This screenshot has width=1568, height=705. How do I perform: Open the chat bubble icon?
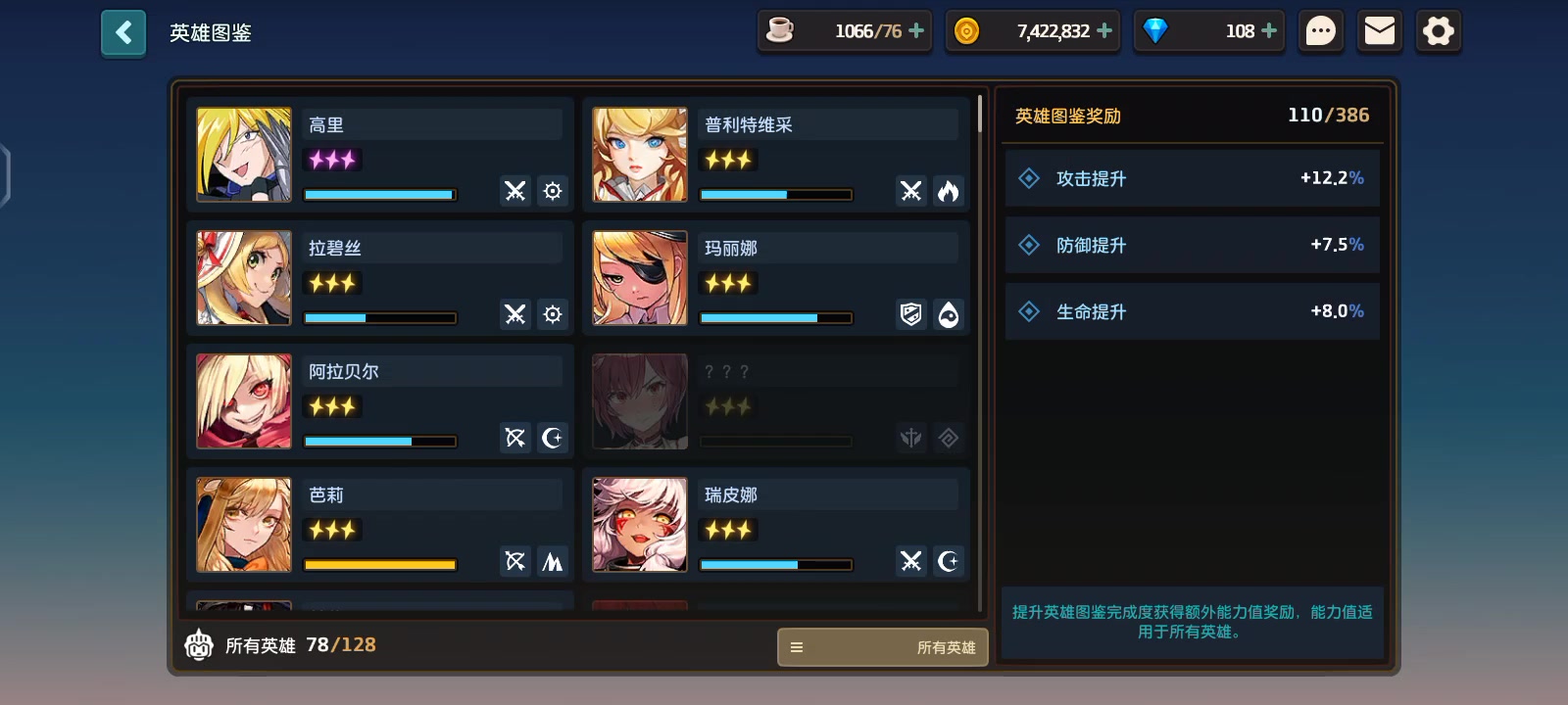click(x=1321, y=31)
